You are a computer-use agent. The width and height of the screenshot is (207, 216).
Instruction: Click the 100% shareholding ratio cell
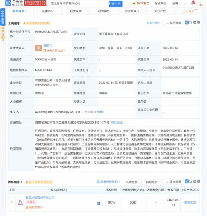tap(111, 202)
